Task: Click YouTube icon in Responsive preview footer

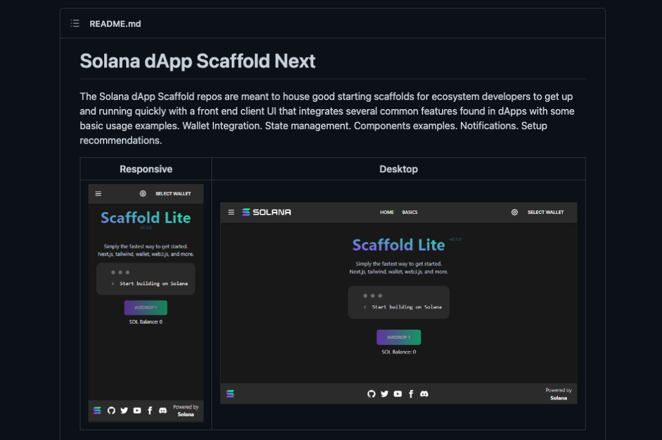Action: [137, 410]
